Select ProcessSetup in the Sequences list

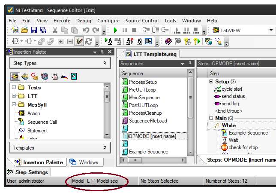[143, 82]
